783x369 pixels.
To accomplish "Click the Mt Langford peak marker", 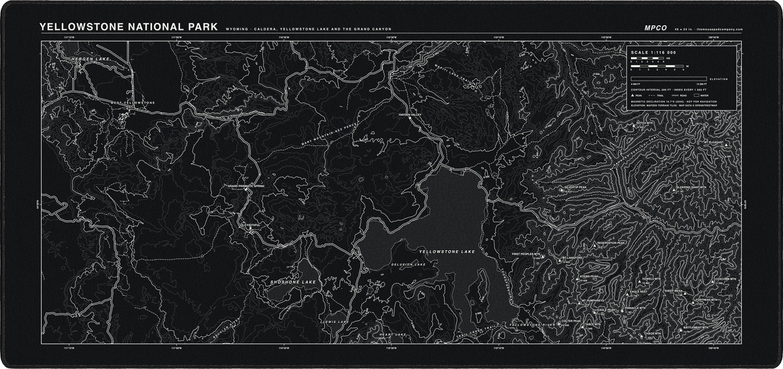I will tap(560, 260).
